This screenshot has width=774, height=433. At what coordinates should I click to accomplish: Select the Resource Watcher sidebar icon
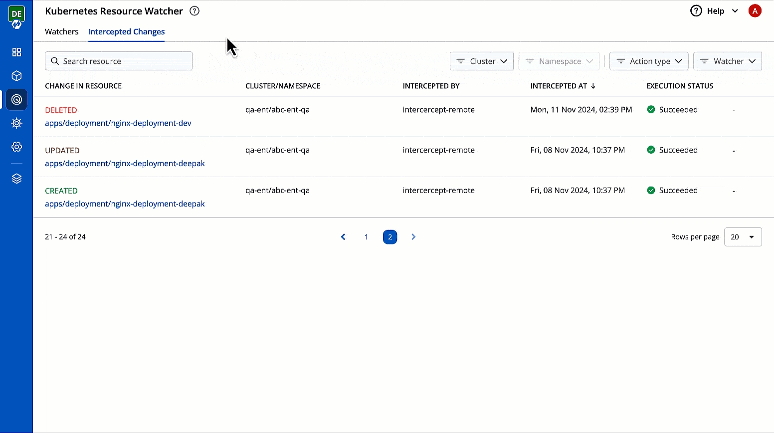tap(16, 100)
